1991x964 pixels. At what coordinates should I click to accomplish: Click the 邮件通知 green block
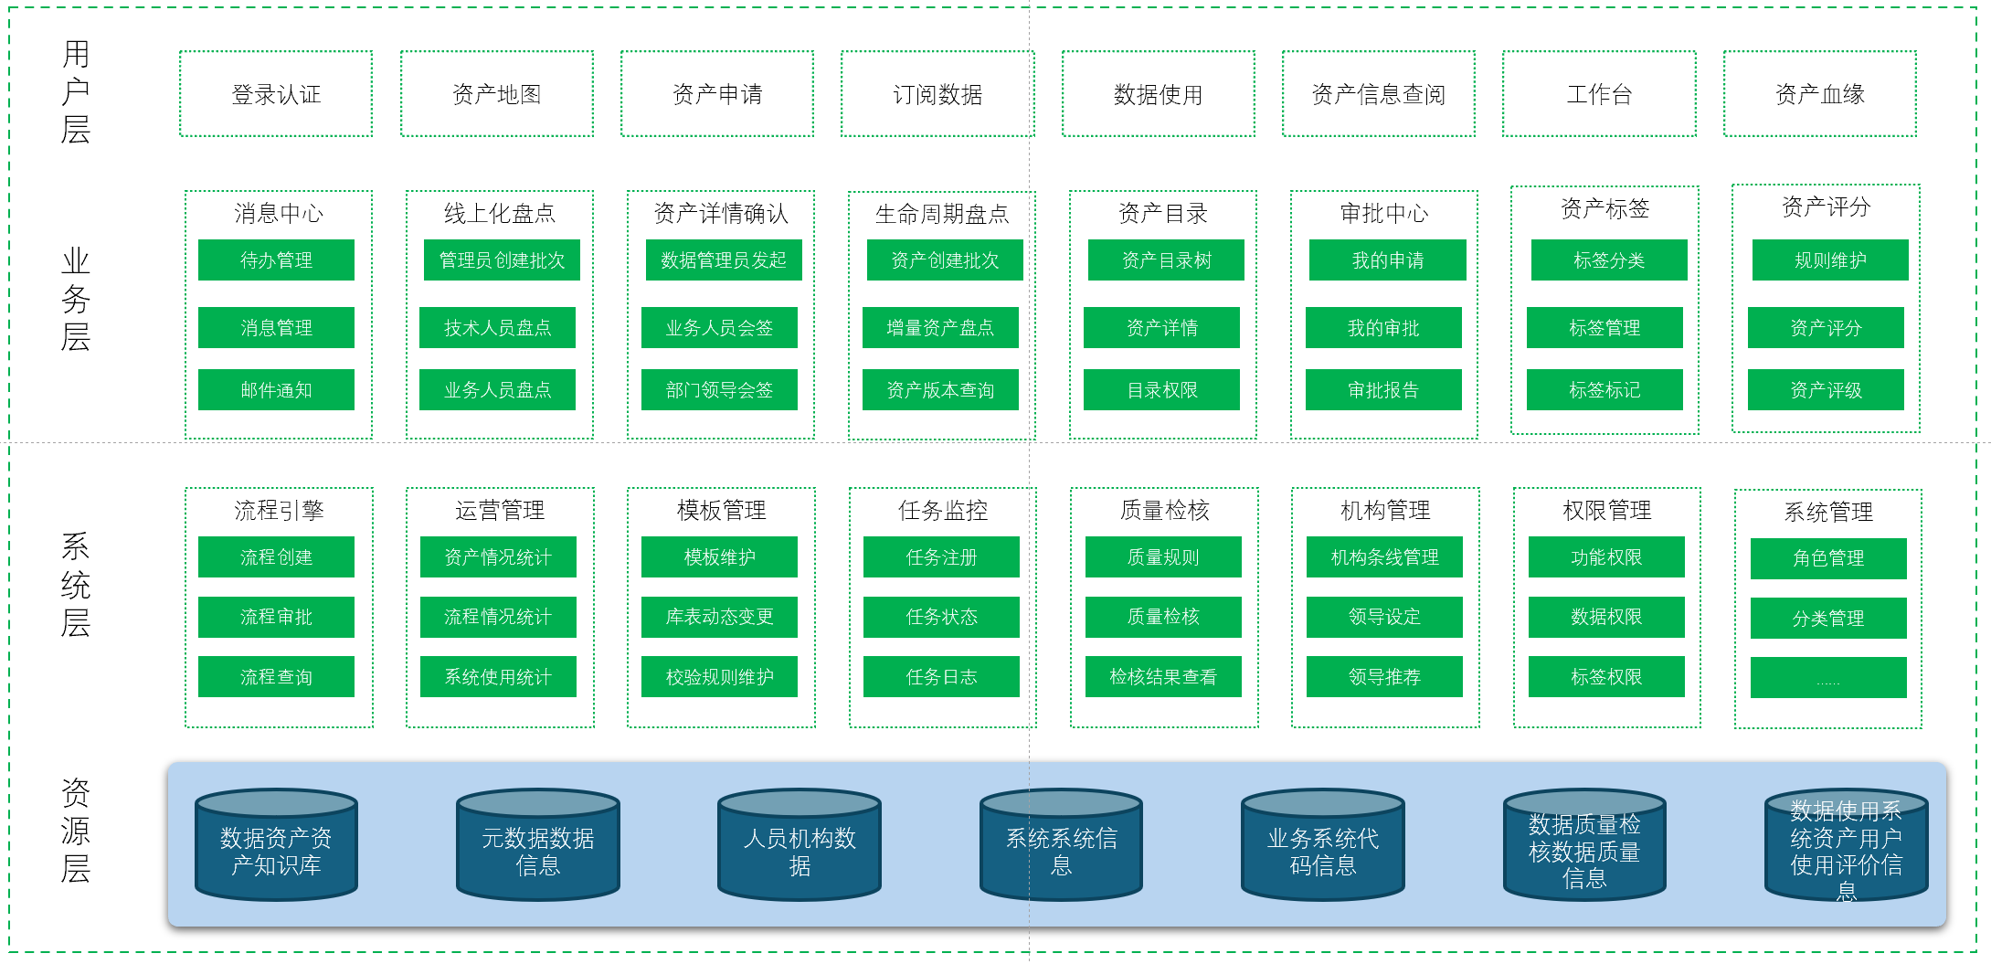[x=276, y=390]
